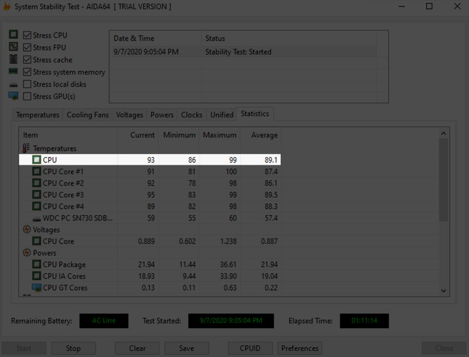Click the cache chip icon beside Stress cache

(x=13, y=59)
